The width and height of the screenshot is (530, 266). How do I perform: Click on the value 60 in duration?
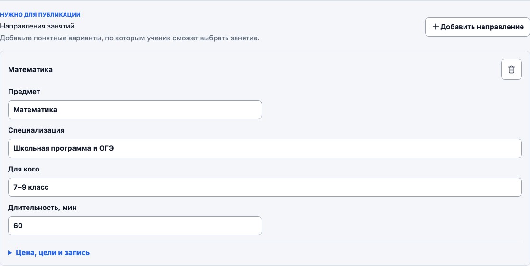point(18,226)
